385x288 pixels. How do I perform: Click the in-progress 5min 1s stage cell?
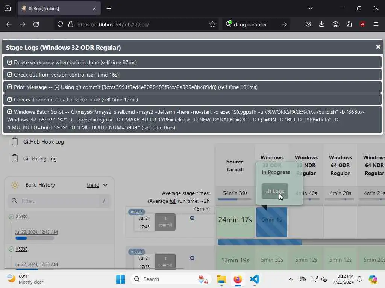(x=271, y=222)
